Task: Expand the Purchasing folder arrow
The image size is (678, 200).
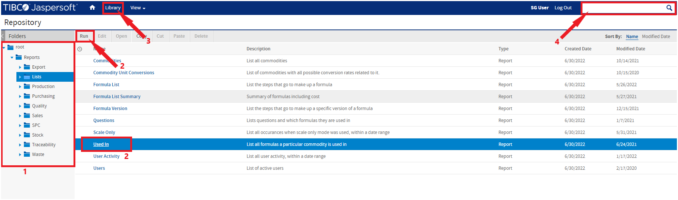Action: tap(20, 97)
